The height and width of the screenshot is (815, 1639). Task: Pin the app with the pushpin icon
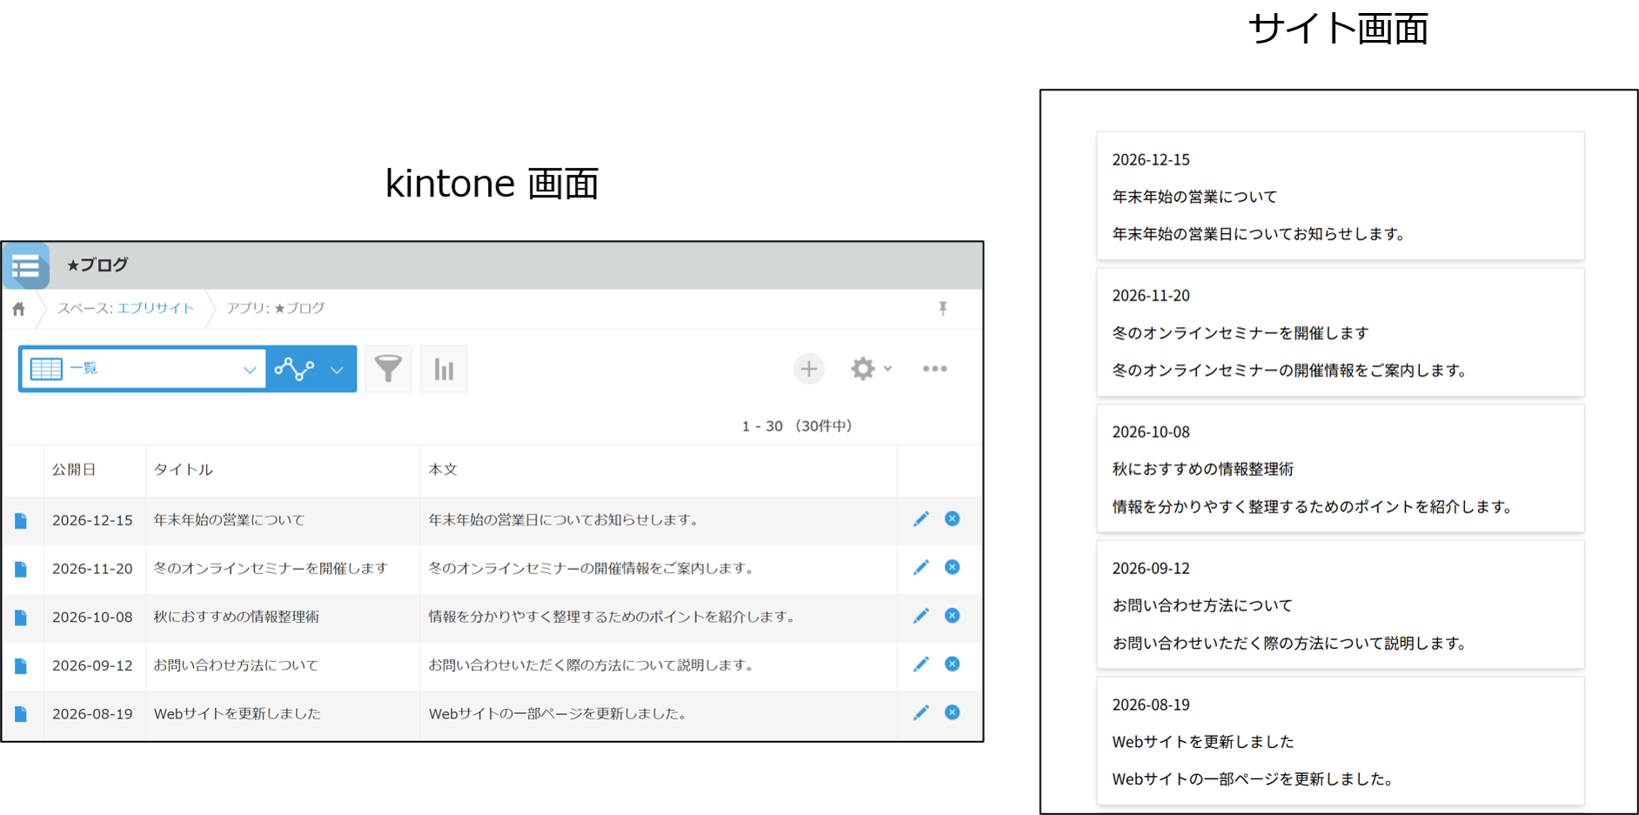[943, 309]
